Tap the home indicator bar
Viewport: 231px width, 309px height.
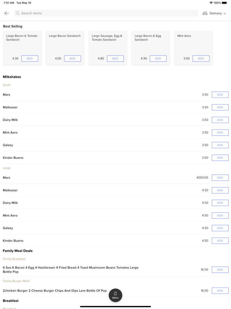coord(115,306)
